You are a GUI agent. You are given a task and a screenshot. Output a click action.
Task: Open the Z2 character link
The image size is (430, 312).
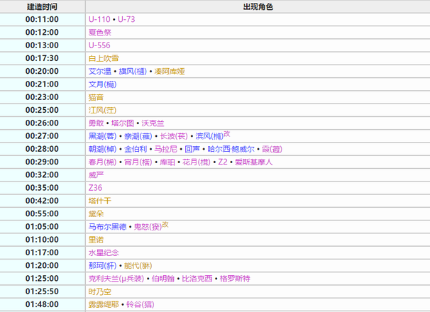(x=223, y=162)
